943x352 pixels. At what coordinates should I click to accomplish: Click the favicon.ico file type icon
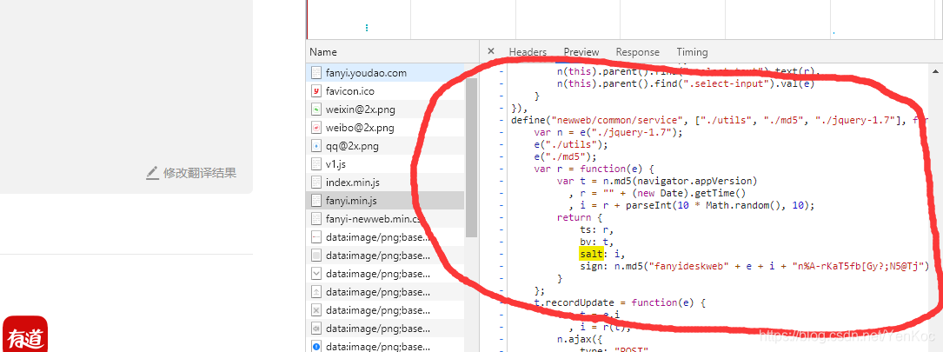(x=316, y=91)
